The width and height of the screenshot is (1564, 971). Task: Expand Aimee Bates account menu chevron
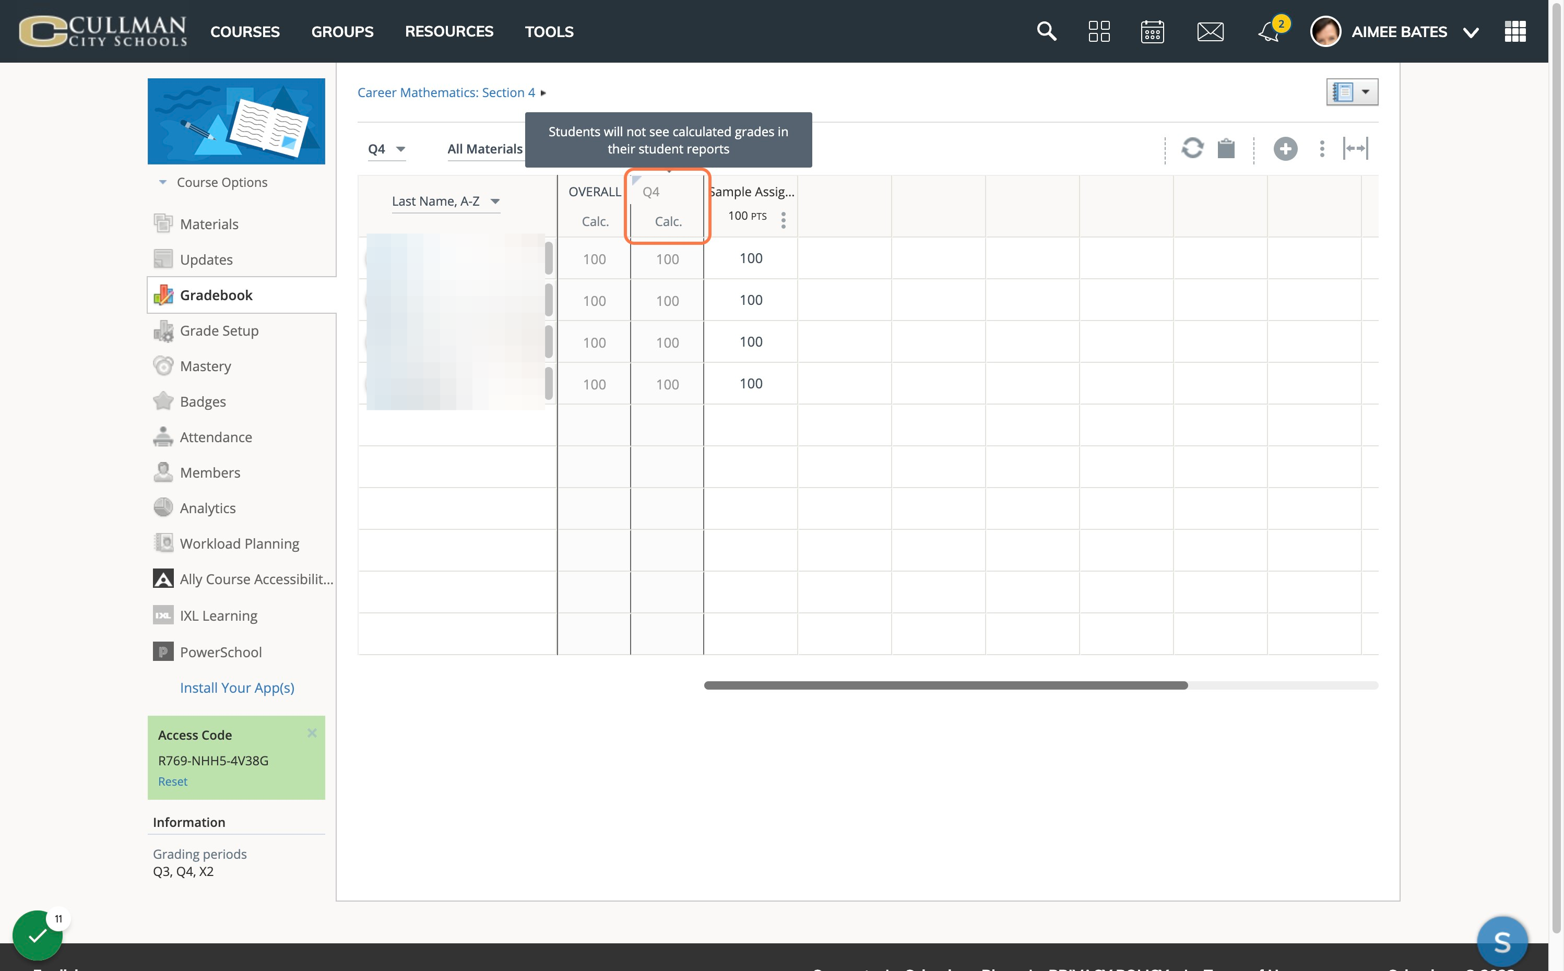click(1471, 32)
